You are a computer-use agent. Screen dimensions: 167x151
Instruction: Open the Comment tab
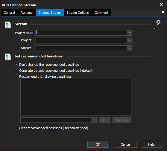(x=101, y=13)
